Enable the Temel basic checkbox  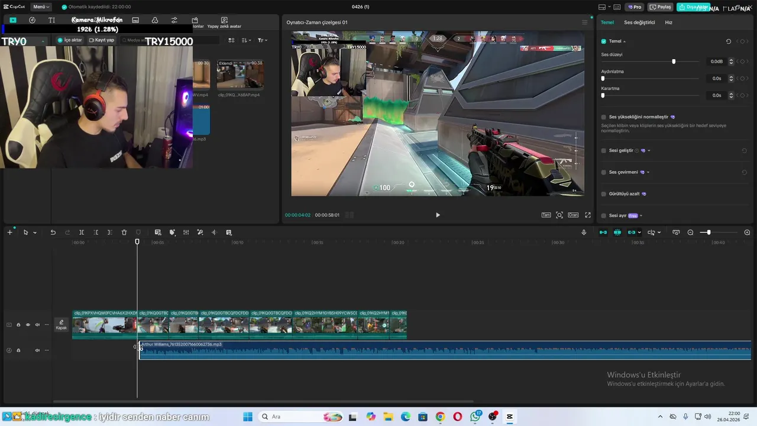coord(604,41)
